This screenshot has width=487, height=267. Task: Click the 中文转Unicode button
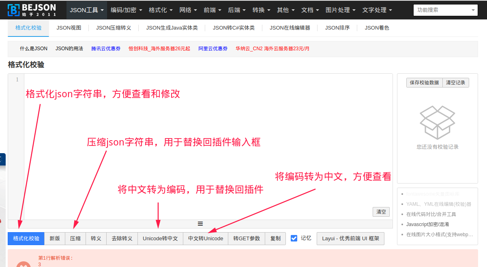point(206,239)
